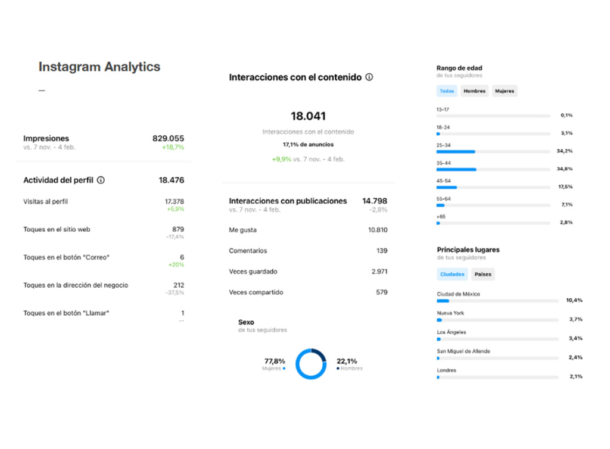The image size is (610, 449).
Task: Select the Veces guardado row
Action: coord(307,272)
